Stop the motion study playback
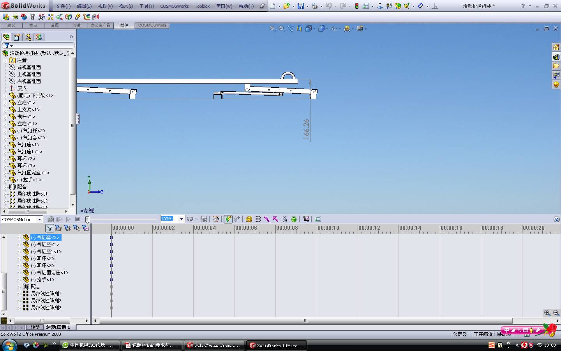Viewport: 561px width, 351px height. coord(77,219)
